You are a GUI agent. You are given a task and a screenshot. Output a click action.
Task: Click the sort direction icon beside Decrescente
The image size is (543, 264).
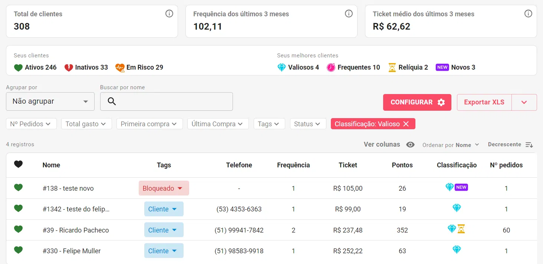pyautogui.click(x=529, y=145)
